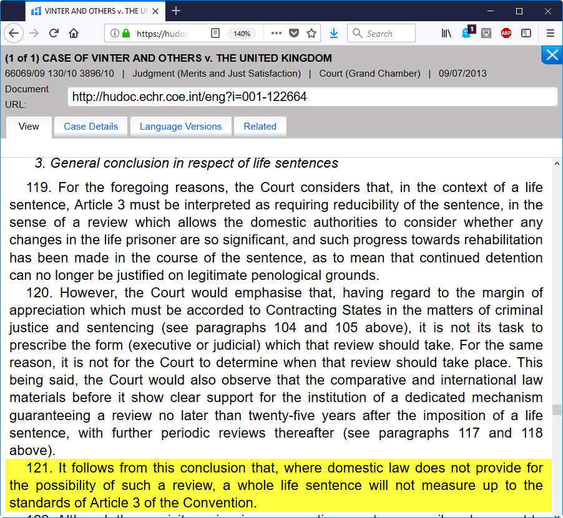Screen dimensions: 563x518
Task: Reload the current page
Action: pos(54,33)
